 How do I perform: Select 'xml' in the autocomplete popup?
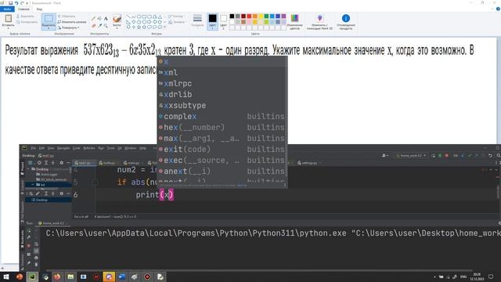[x=222, y=73]
